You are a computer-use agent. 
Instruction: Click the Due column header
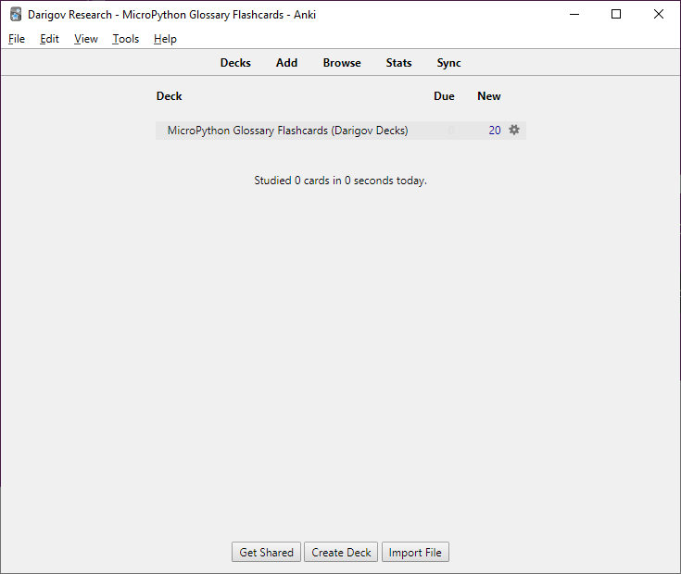[444, 96]
